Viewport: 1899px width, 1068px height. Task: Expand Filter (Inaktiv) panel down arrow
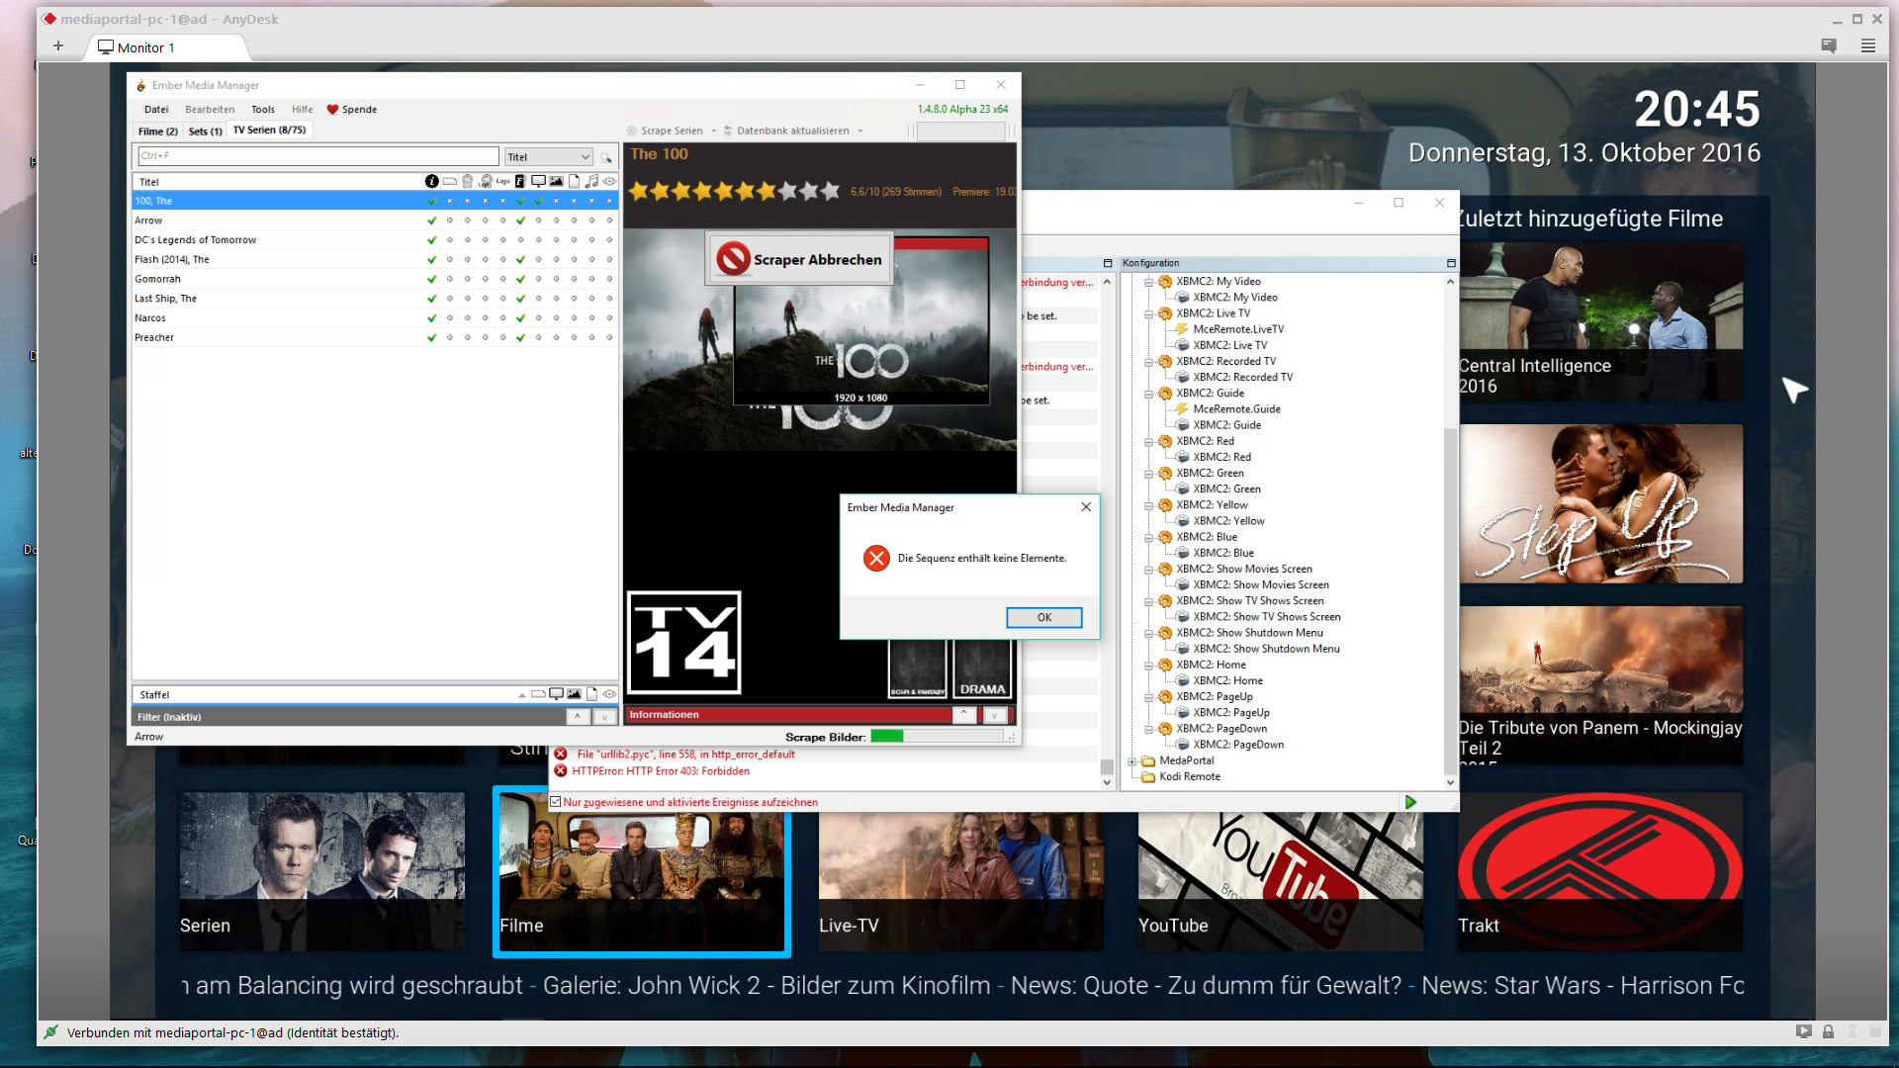tap(603, 717)
